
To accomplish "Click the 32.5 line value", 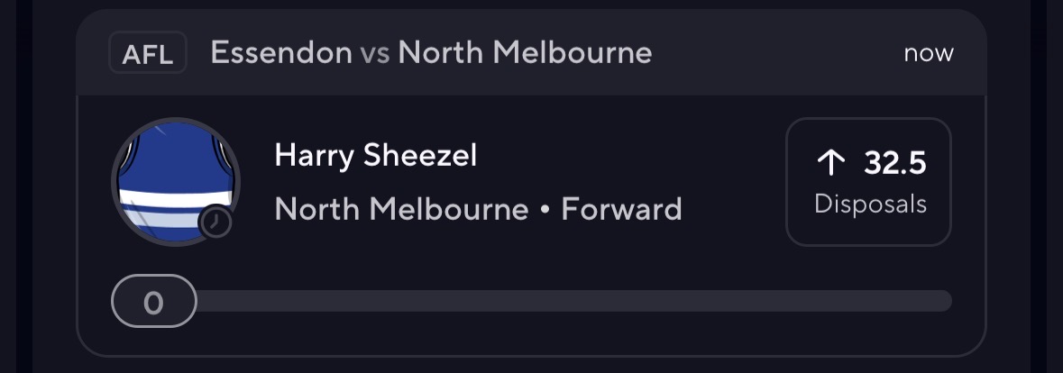I will click(894, 164).
